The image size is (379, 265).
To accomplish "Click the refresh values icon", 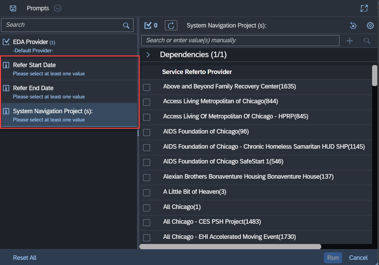I will tap(171, 25).
